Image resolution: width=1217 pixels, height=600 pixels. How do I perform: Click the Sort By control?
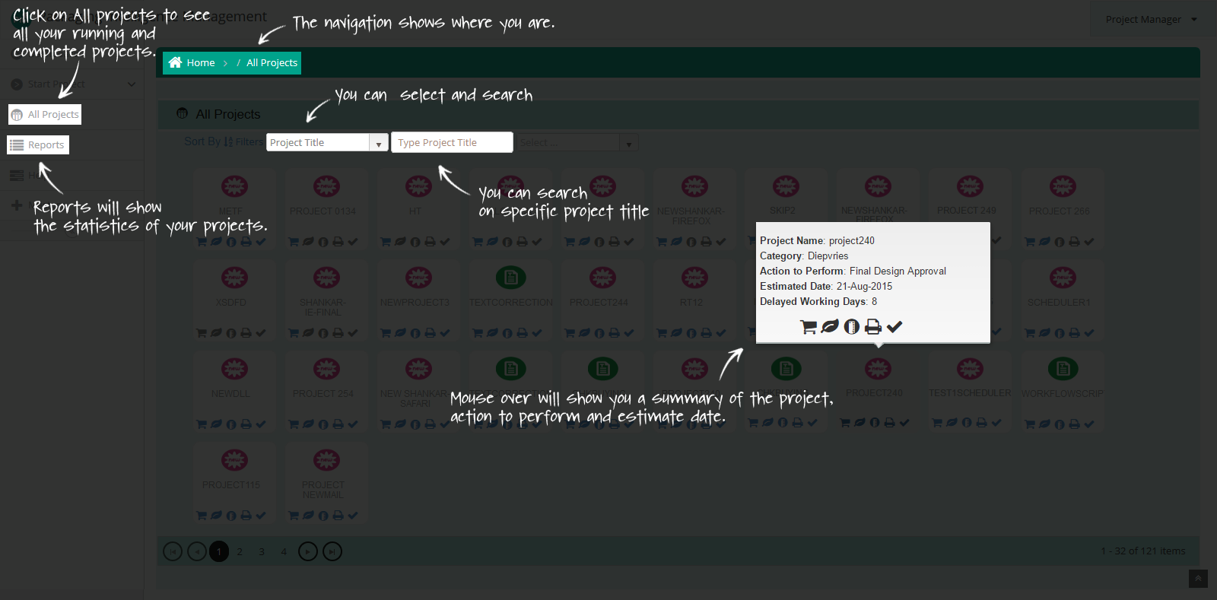pos(208,141)
